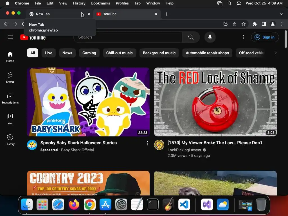The image size is (288, 216).
Task: Select the Background music chip
Action: tap(159, 53)
